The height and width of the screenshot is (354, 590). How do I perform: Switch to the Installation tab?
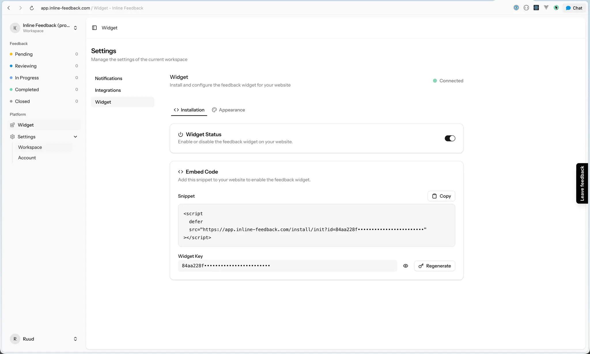click(189, 110)
